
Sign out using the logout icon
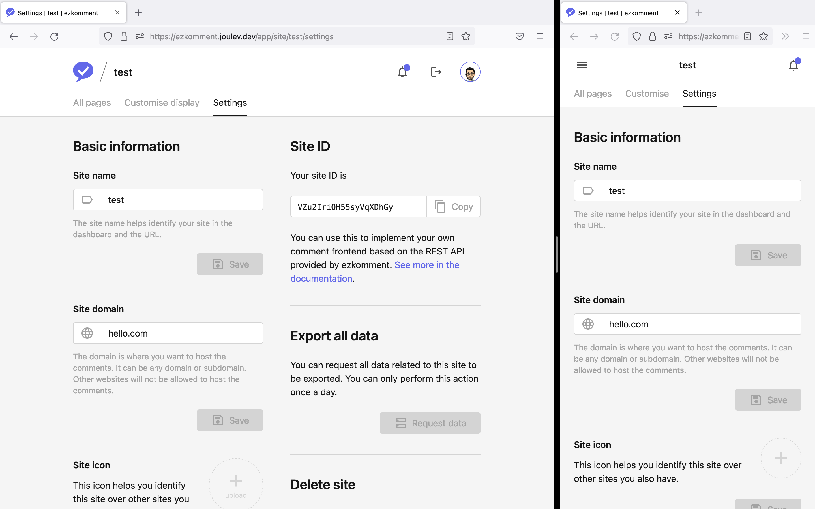tap(436, 72)
